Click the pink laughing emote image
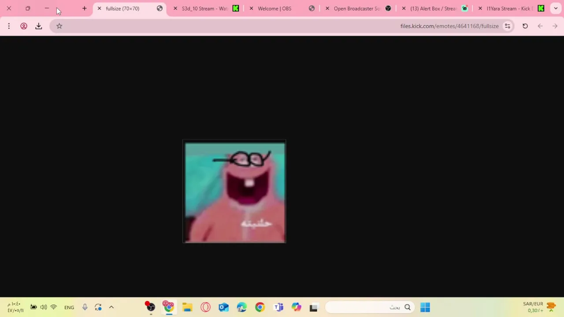The image size is (564, 317). tap(234, 192)
